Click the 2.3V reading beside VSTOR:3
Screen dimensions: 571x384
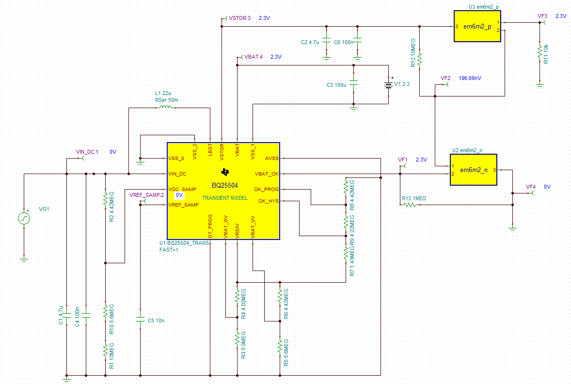(x=264, y=18)
